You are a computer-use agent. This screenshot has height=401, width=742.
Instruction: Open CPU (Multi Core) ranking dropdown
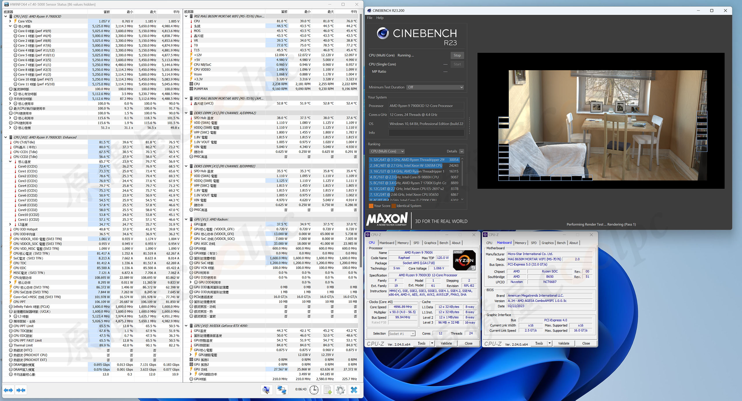click(x=387, y=151)
